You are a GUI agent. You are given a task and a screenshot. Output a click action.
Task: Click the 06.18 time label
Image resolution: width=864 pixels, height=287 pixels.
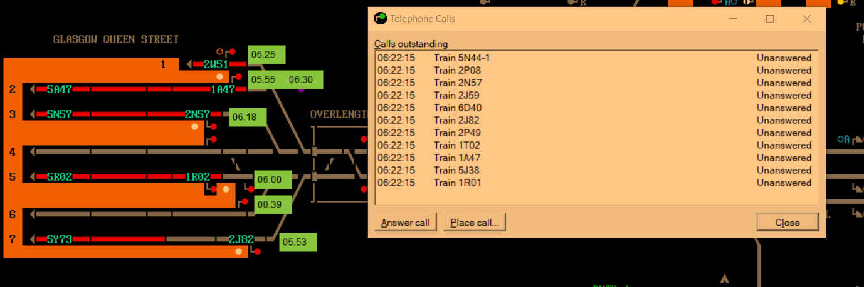248,117
